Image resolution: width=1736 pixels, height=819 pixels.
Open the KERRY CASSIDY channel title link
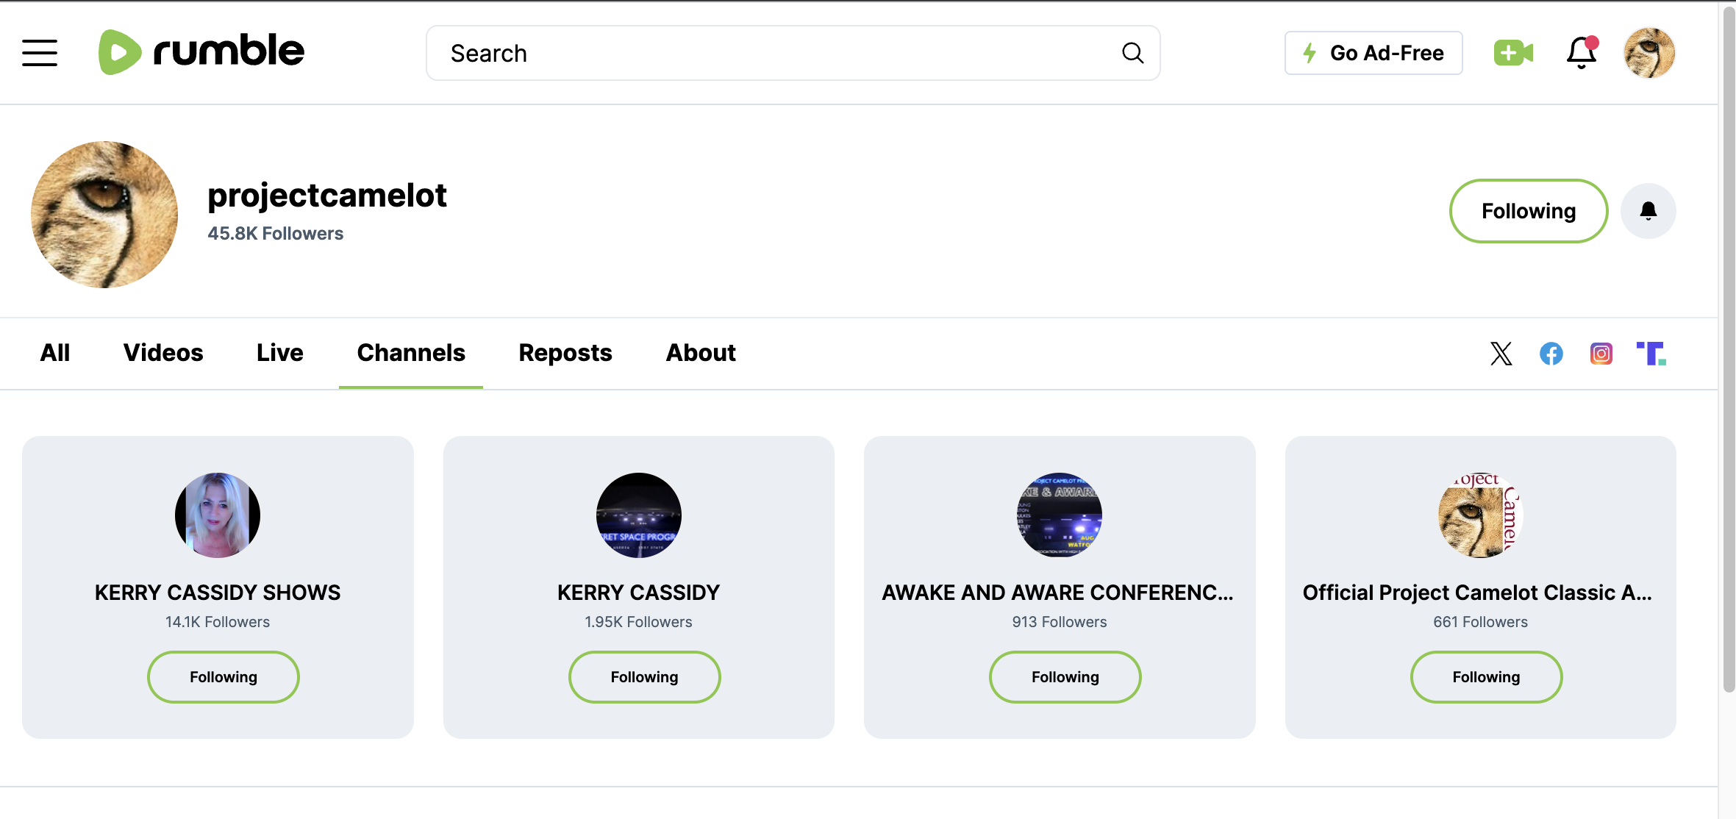click(x=638, y=593)
